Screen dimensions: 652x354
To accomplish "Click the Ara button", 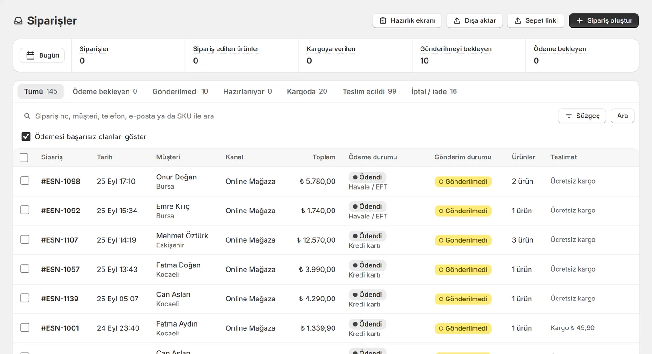I will click(x=623, y=116).
